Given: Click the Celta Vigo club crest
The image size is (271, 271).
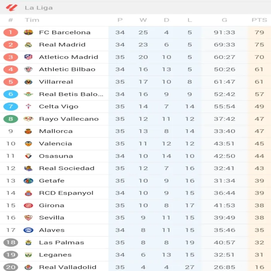Looking at the screenshot, I should coord(28,106).
